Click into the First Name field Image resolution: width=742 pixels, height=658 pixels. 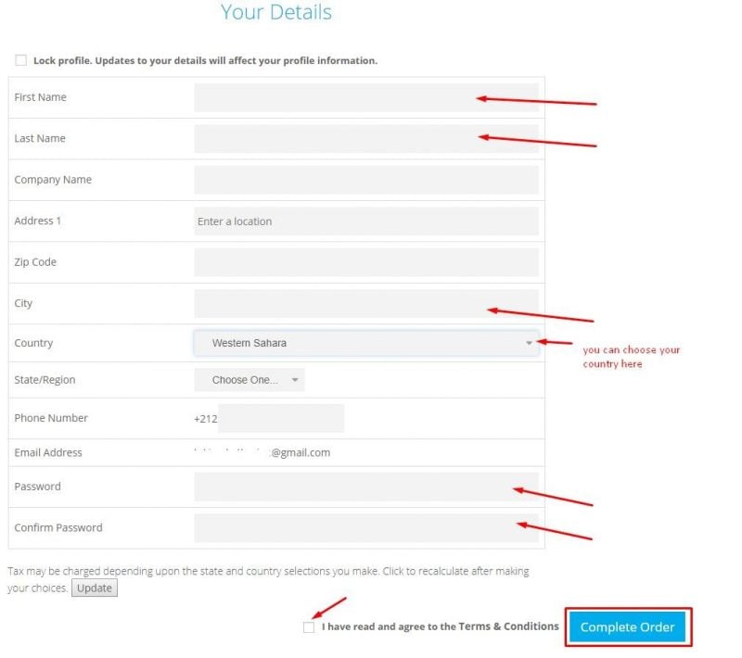pos(366,96)
